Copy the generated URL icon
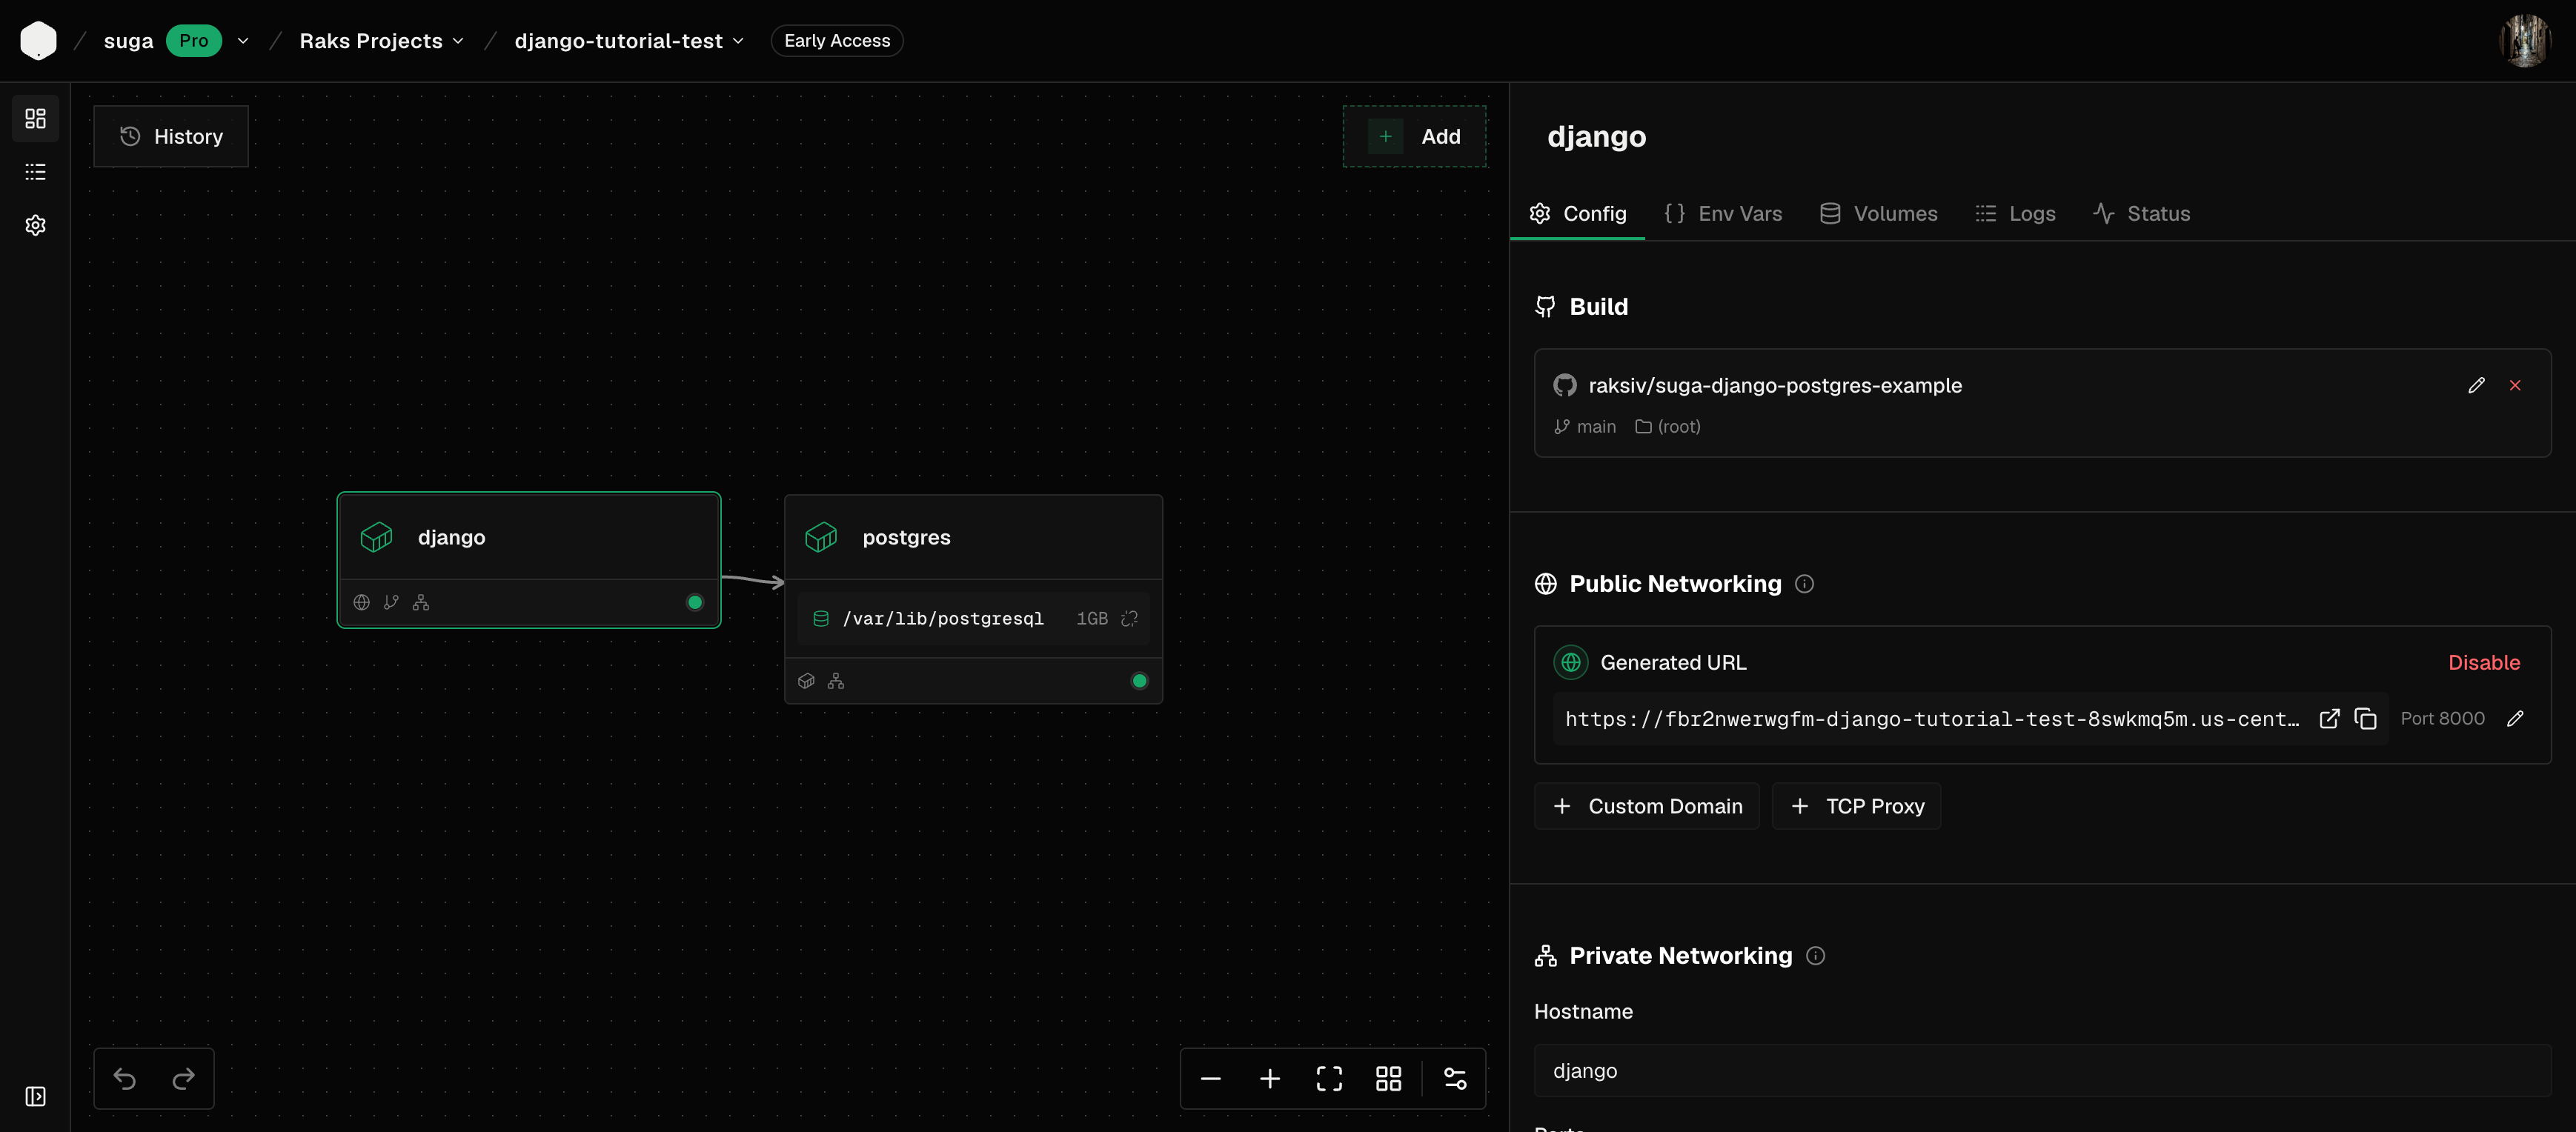Viewport: 2576px width, 1132px height. tap(2365, 718)
